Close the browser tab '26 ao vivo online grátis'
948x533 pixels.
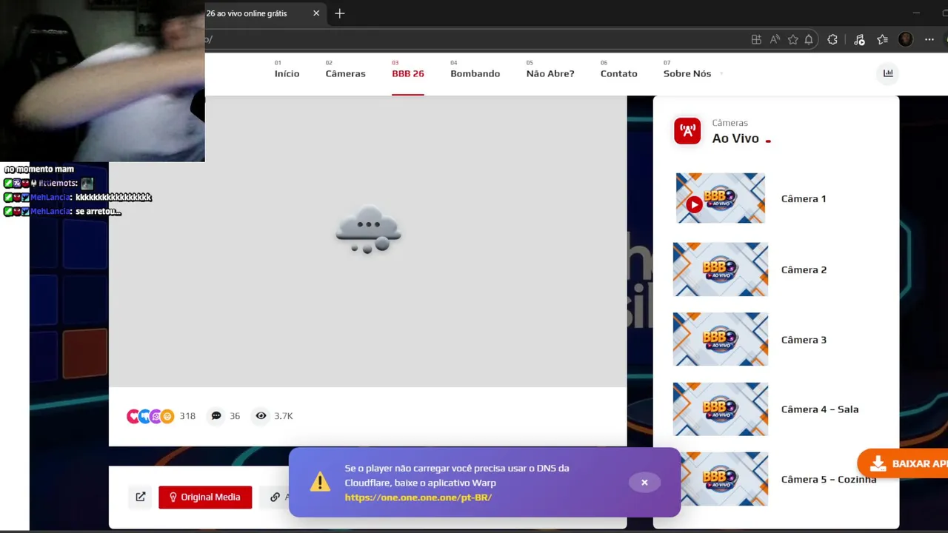316,13
